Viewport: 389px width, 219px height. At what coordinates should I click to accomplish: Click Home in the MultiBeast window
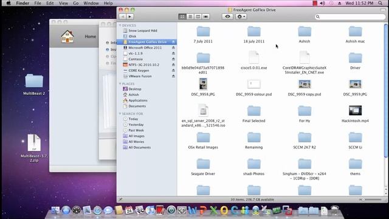[x=90, y=36]
